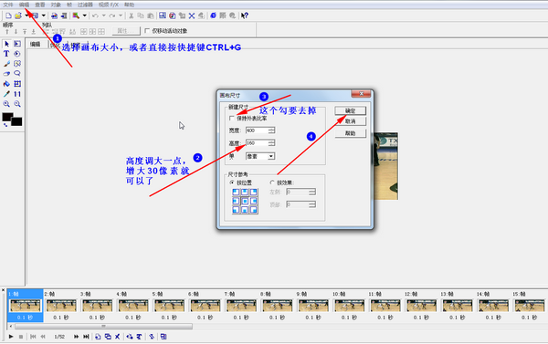Open the 像素 unit dropdown
Screen dimensions: 548x344
click(x=260, y=156)
